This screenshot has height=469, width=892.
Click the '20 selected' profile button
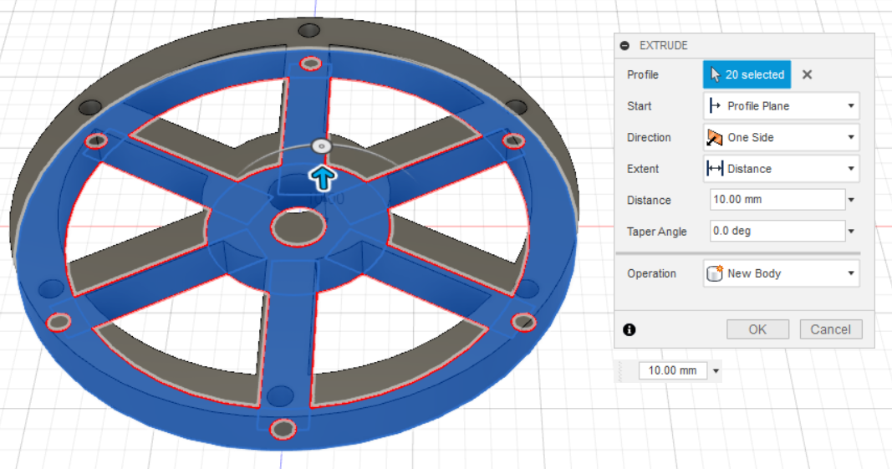point(747,74)
